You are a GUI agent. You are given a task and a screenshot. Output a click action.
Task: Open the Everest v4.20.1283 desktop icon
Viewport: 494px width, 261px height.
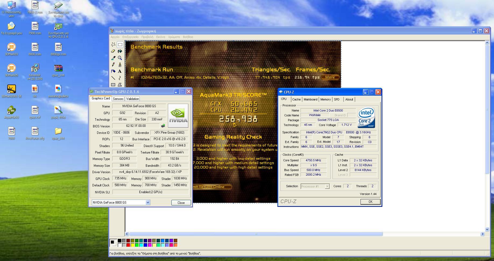(35, 72)
